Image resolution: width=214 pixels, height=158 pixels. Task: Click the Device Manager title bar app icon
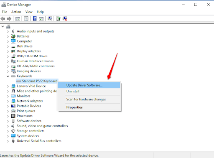[4, 5]
